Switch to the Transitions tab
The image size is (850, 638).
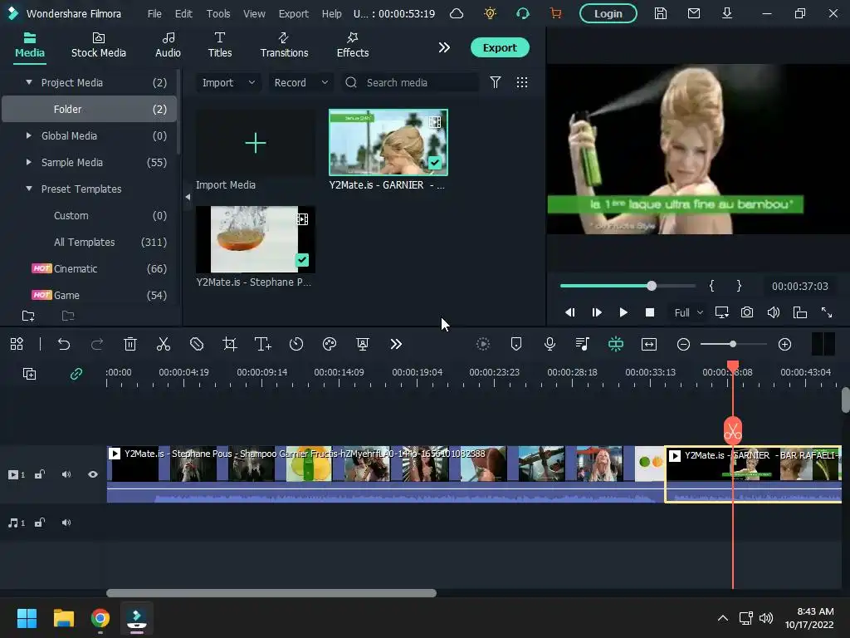(x=284, y=45)
